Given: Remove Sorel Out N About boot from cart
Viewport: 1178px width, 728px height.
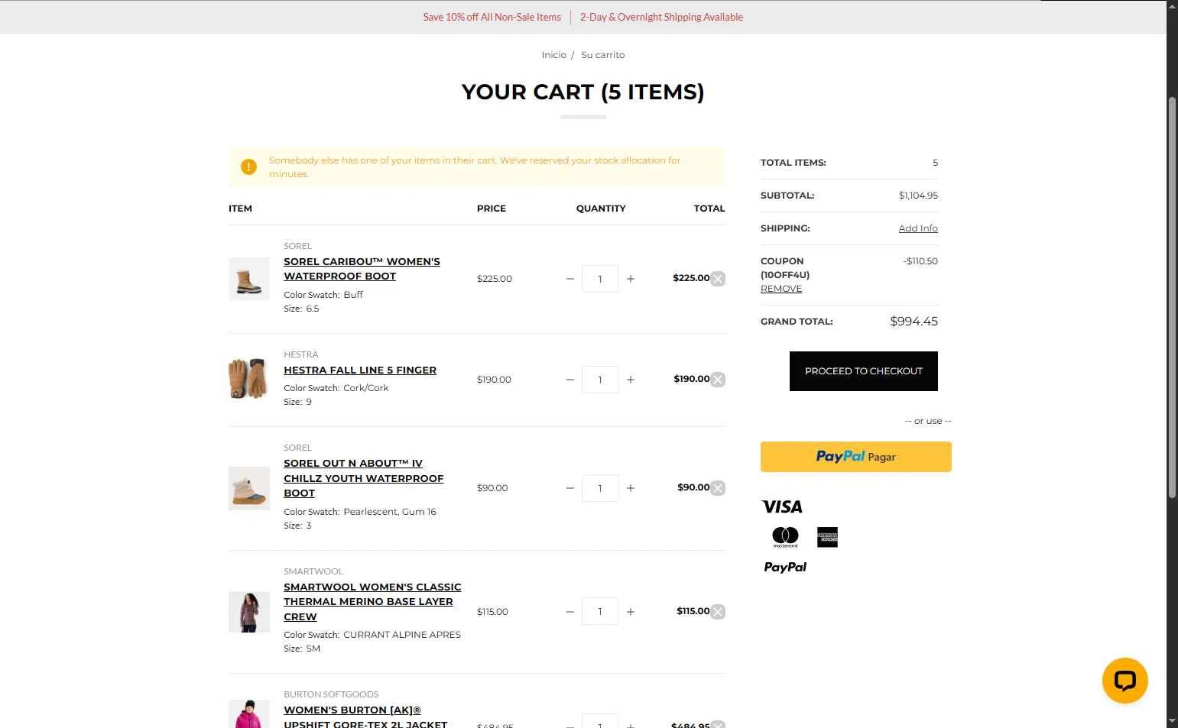Looking at the screenshot, I should click(x=718, y=488).
